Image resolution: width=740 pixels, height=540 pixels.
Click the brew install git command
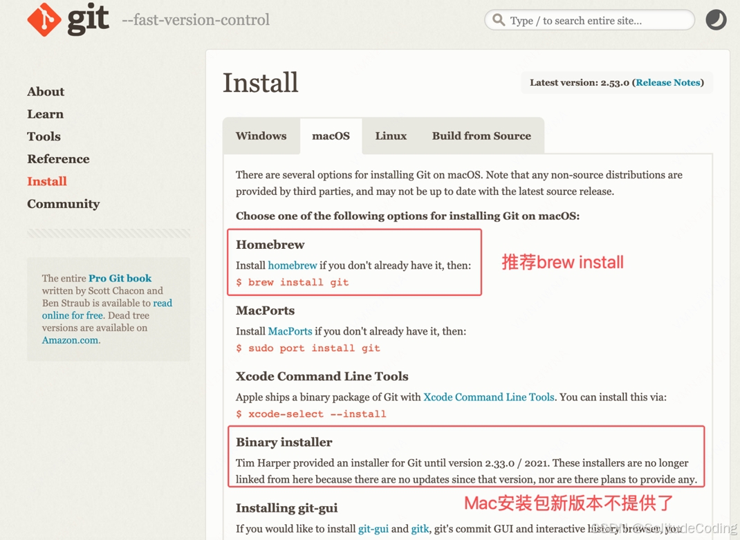293,282
